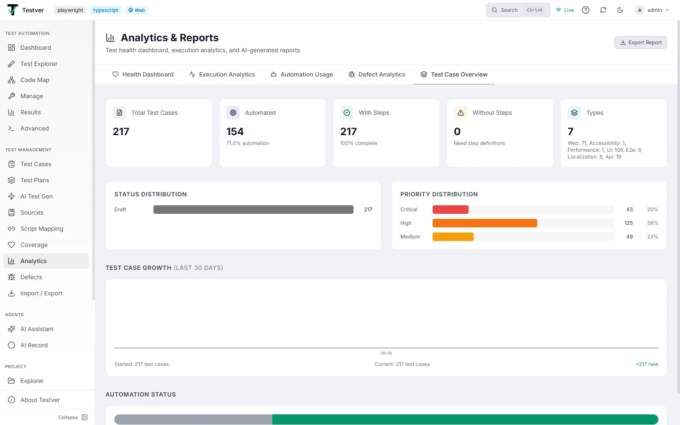Click the '+217 new' growth text
Image resolution: width=680 pixels, height=425 pixels.
[647, 364]
